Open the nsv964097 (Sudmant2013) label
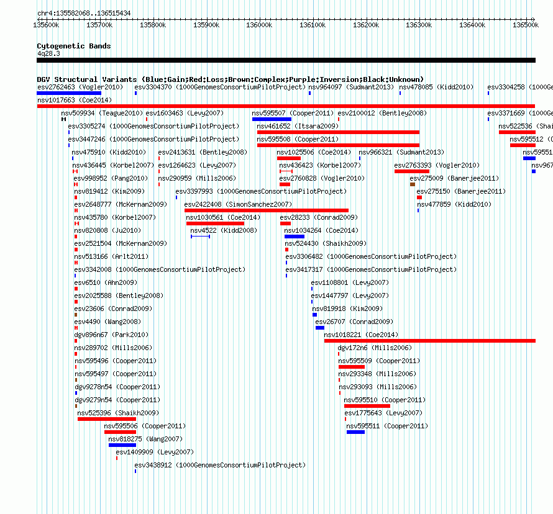The image size is (553, 514). click(x=351, y=87)
